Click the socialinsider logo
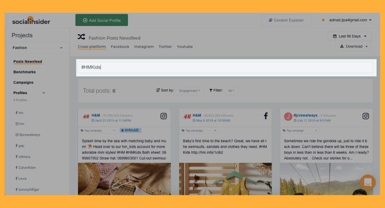This screenshot has width=385, height=208. [31, 21]
